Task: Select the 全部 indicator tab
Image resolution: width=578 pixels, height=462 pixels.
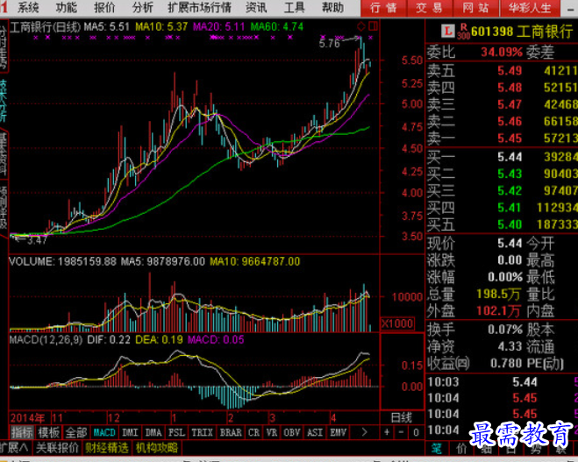Action: [76, 432]
